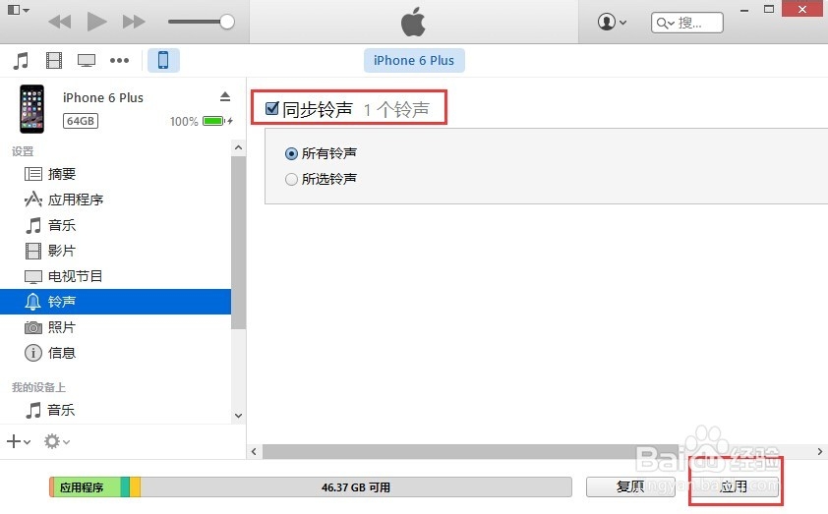
Task: Adjust the volume slider knob
Action: tap(226, 22)
